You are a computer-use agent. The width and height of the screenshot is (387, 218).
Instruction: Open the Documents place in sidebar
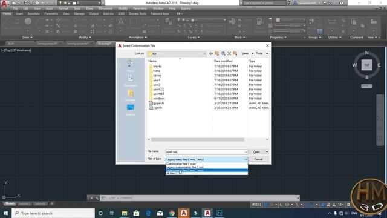pyautogui.click(x=131, y=81)
